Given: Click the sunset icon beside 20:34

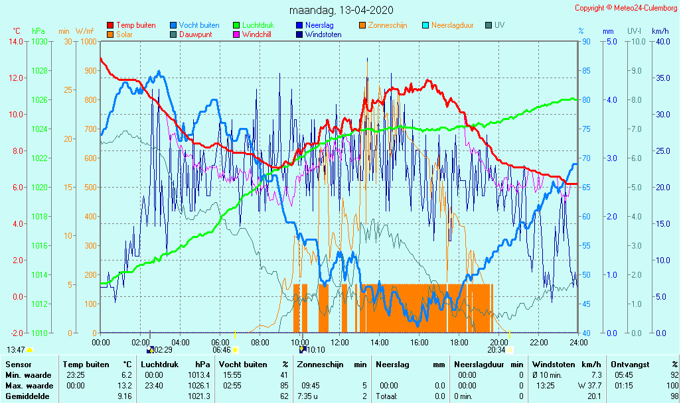Looking at the screenshot, I should click(x=510, y=349).
